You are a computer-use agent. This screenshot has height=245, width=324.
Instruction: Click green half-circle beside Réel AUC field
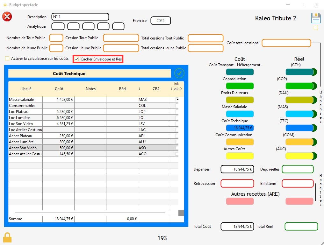(315, 156)
